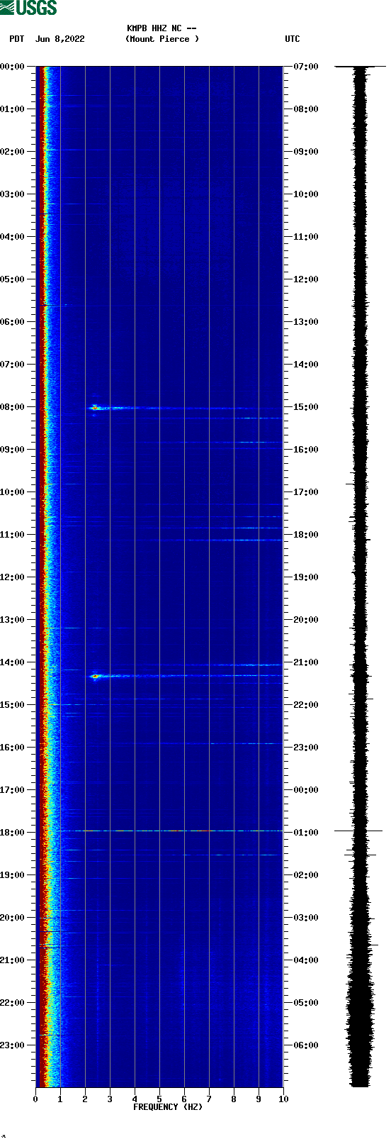Click the station title 'KMPB HHZ NC --'
Viewport: 391px width, 1144px height.
[x=161, y=28]
